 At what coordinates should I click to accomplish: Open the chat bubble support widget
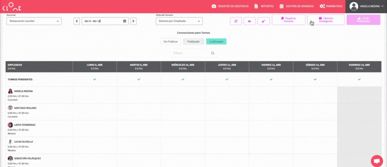tap(377, 161)
